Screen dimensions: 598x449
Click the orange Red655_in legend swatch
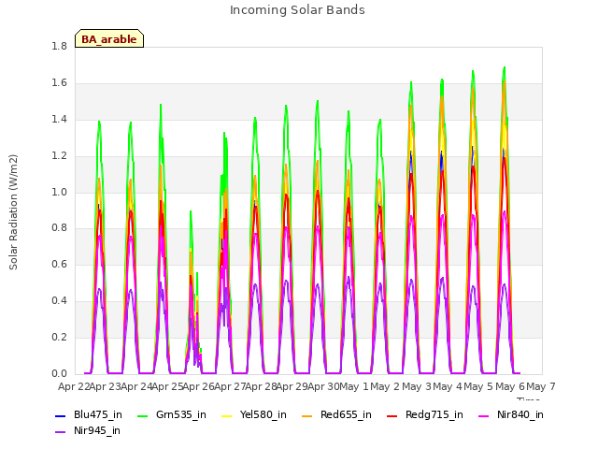tap(307, 415)
